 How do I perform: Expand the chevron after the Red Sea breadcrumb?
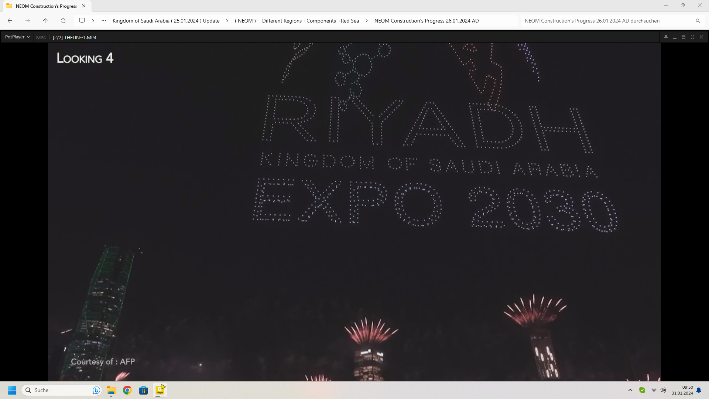point(367,21)
